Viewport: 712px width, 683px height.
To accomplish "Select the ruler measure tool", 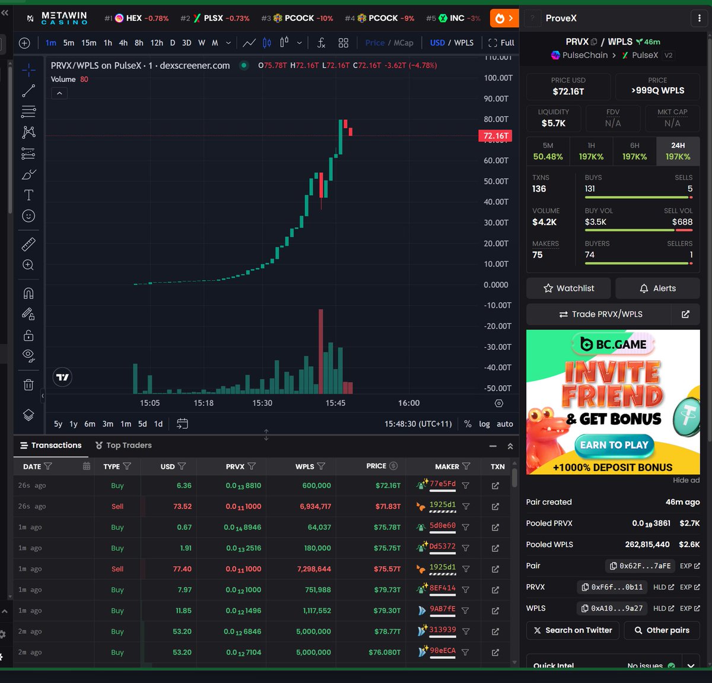I will click(28, 244).
